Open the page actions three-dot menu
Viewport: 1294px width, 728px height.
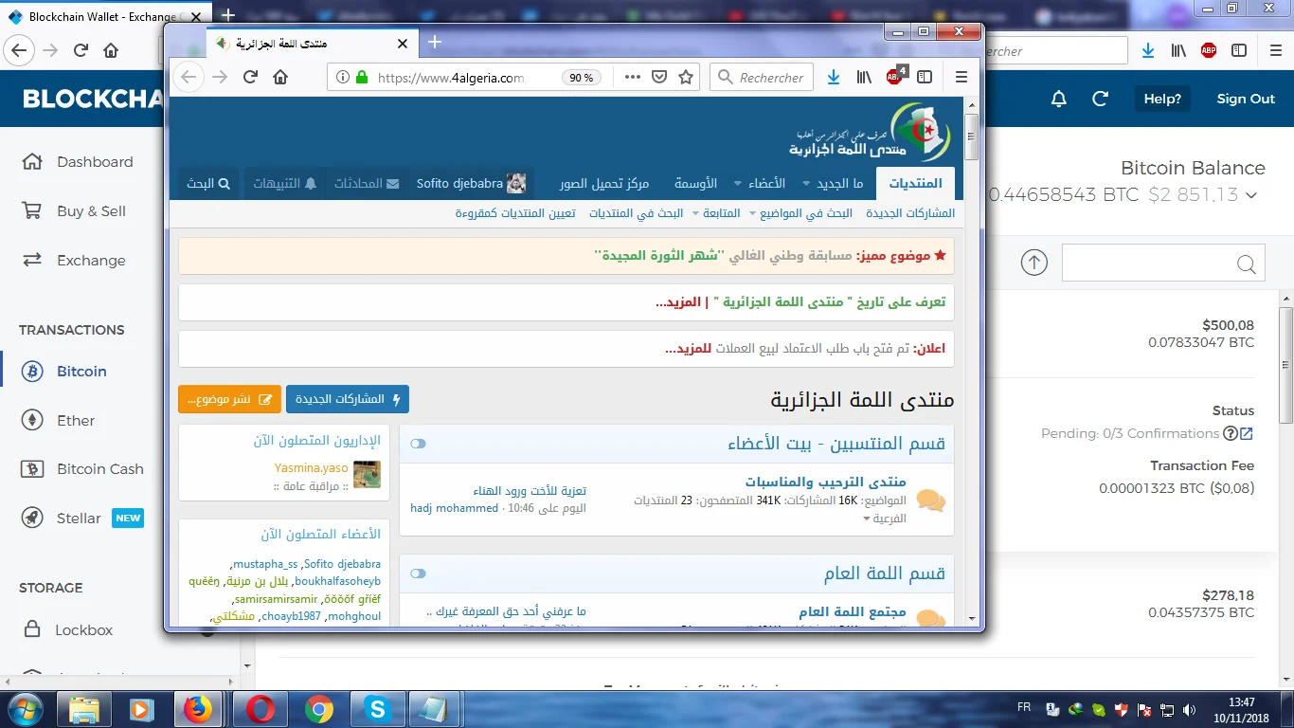tap(633, 78)
